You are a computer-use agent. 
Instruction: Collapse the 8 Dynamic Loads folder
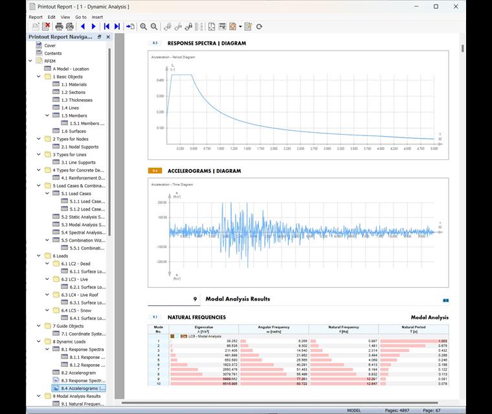(39, 341)
